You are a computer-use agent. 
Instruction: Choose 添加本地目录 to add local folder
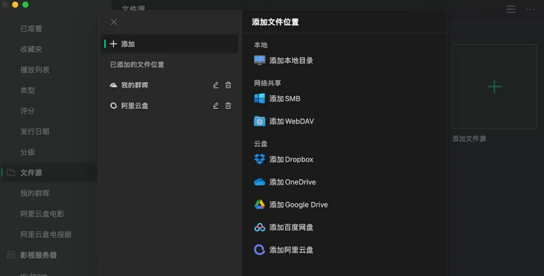click(x=291, y=60)
